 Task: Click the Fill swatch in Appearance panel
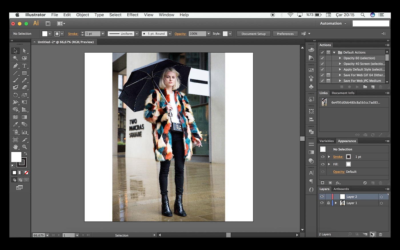[x=348, y=164]
